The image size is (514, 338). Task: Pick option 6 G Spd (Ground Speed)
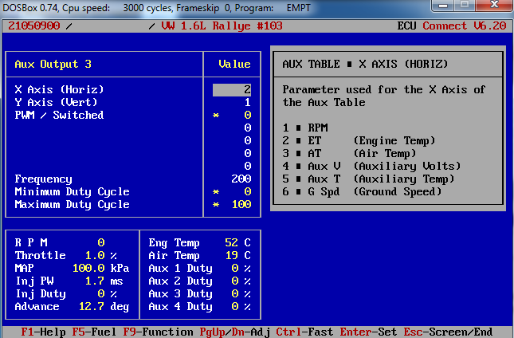(349, 191)
